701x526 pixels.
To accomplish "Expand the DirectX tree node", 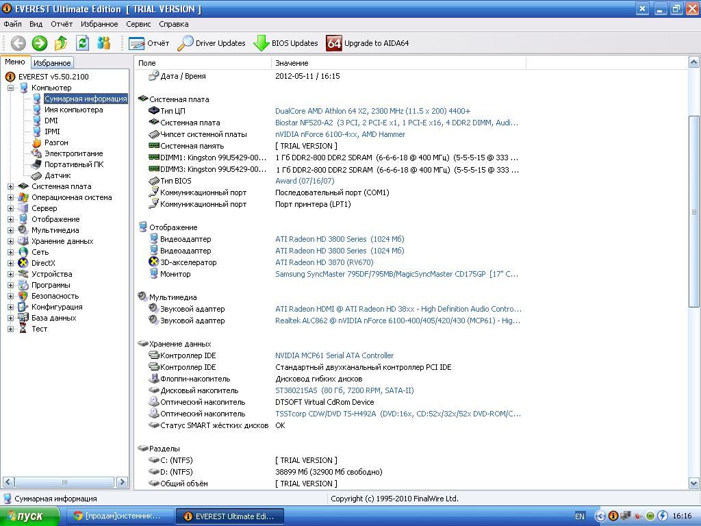I will point(11,264).
